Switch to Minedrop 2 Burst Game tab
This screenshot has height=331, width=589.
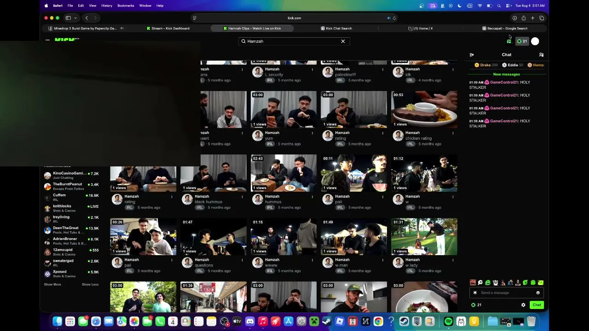coord(84,29)
